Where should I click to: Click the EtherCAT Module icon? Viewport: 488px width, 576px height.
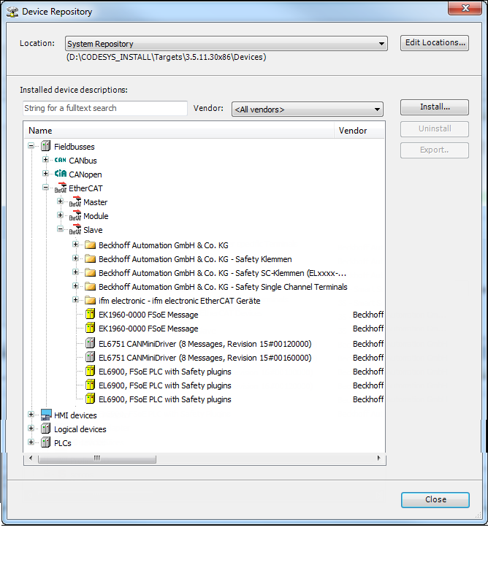pos(75,216)
